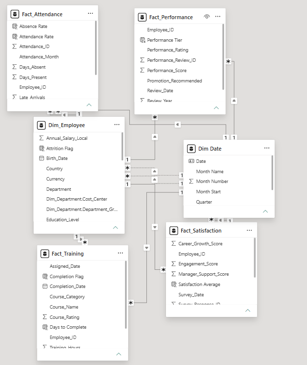Open Dim_Employee more options menu
The width and height of the screenshot is (307, 365).
pyautogui.click(x=117, y=125)
